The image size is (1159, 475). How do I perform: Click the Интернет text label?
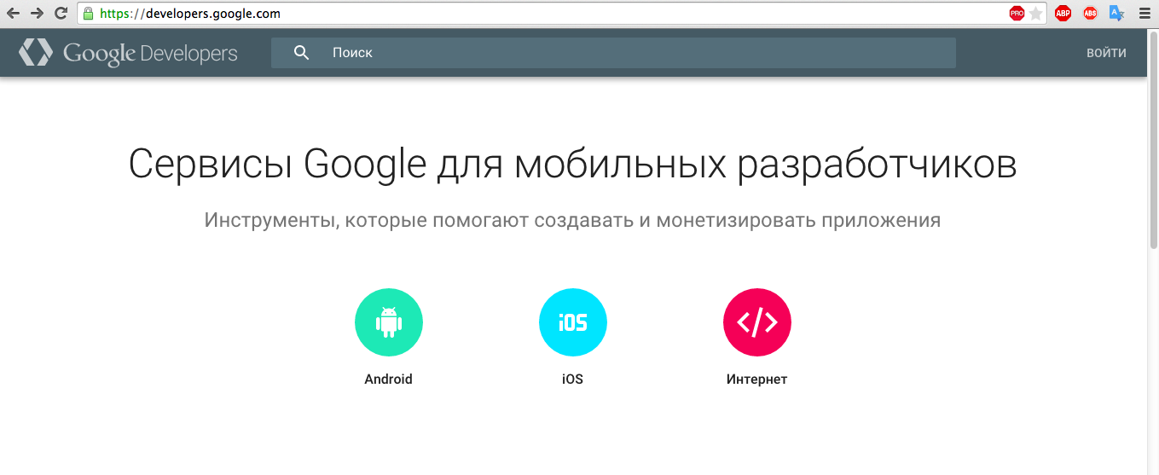(x=757, y=379)
